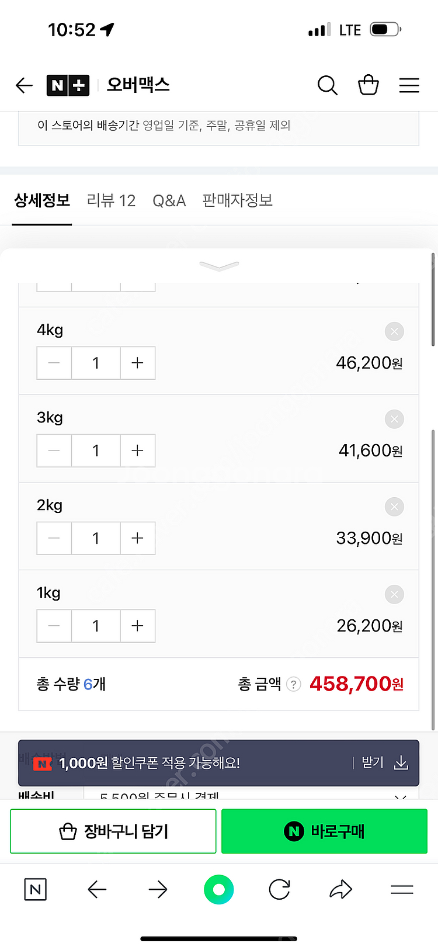438x950 pixels.
Task: Click the 4kg quantity number field
Action: tap(96, 363)
